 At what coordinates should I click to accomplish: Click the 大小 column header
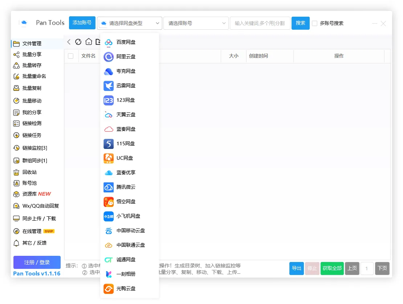click(x=233, y=56)
